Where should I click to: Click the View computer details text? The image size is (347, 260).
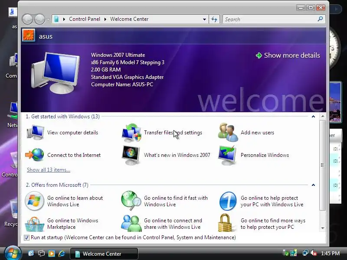(x=72, y=133)
